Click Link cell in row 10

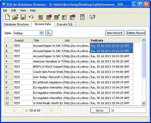(x=77, y=93)
